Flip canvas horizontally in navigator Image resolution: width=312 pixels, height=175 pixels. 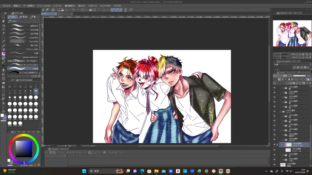click(307, 57)
